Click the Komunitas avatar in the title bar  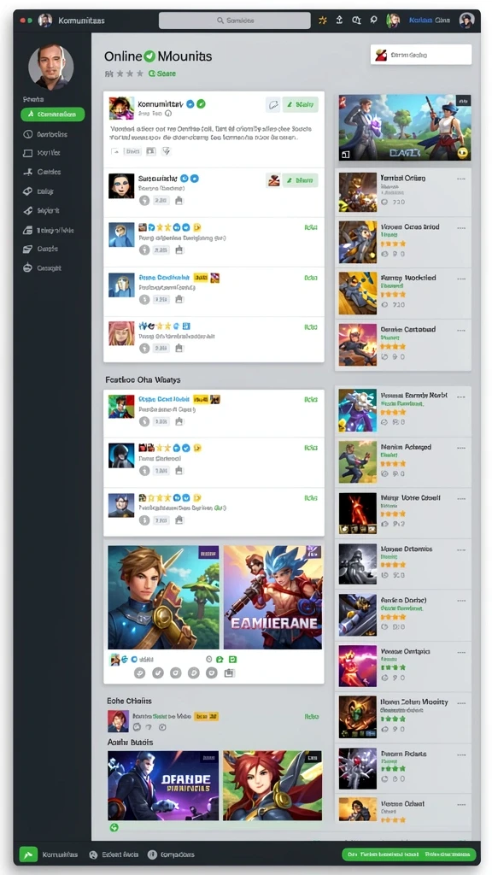click(x=45, y=21)
